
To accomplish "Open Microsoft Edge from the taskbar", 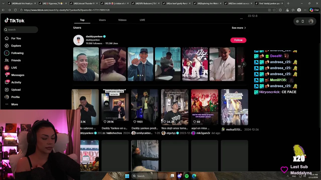I will (194, 176).
